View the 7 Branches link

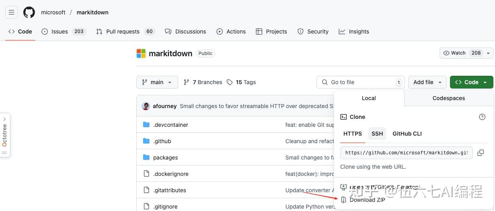[203, 82]
